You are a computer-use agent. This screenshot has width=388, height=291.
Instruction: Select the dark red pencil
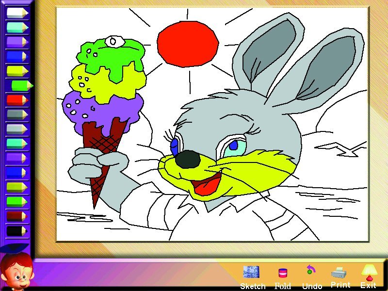(16, 216)
